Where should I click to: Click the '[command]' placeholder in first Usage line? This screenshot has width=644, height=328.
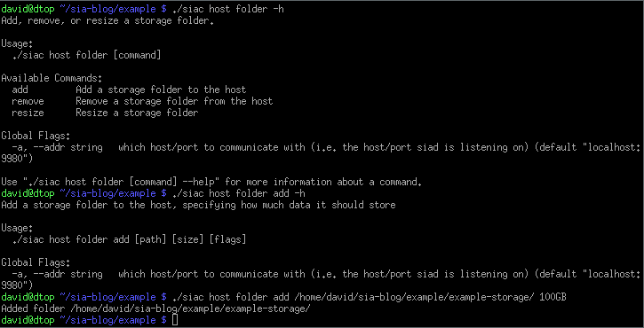point(137,55)
